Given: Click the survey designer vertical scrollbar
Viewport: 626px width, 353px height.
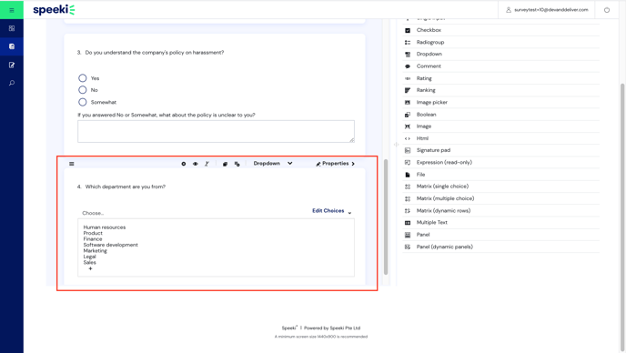Looking at the screenshot, I should [386, 217].
